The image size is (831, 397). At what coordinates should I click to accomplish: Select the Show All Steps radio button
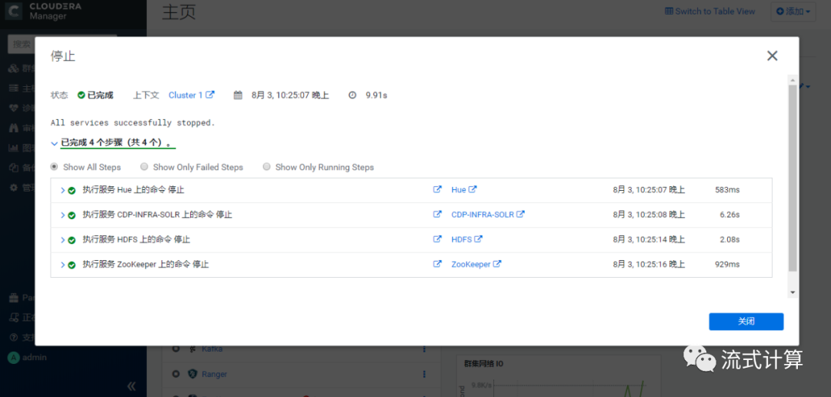[54, 167]
